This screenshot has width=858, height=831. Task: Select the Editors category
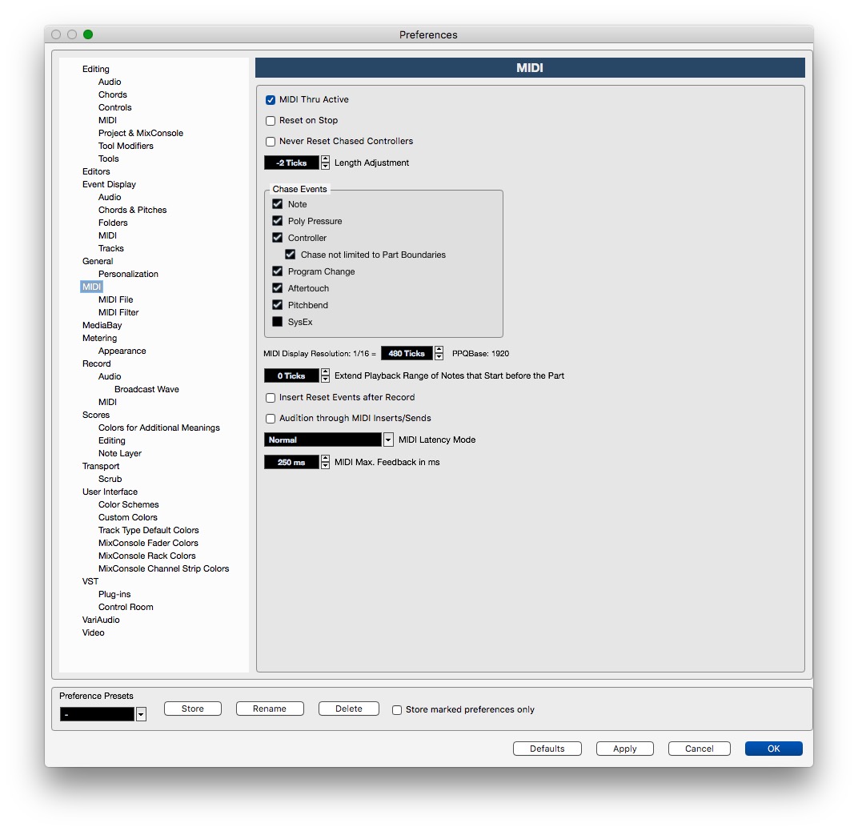coord(96,171)
